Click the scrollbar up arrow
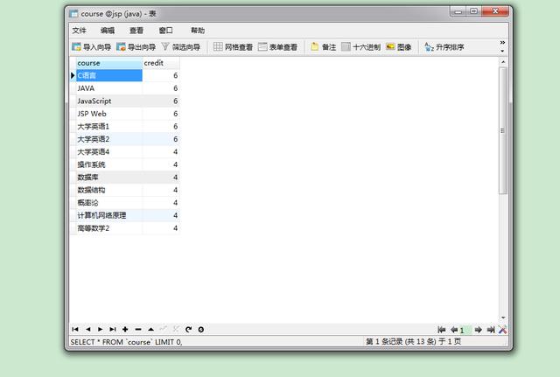560x377 pixels. click(x=503, y=62)
